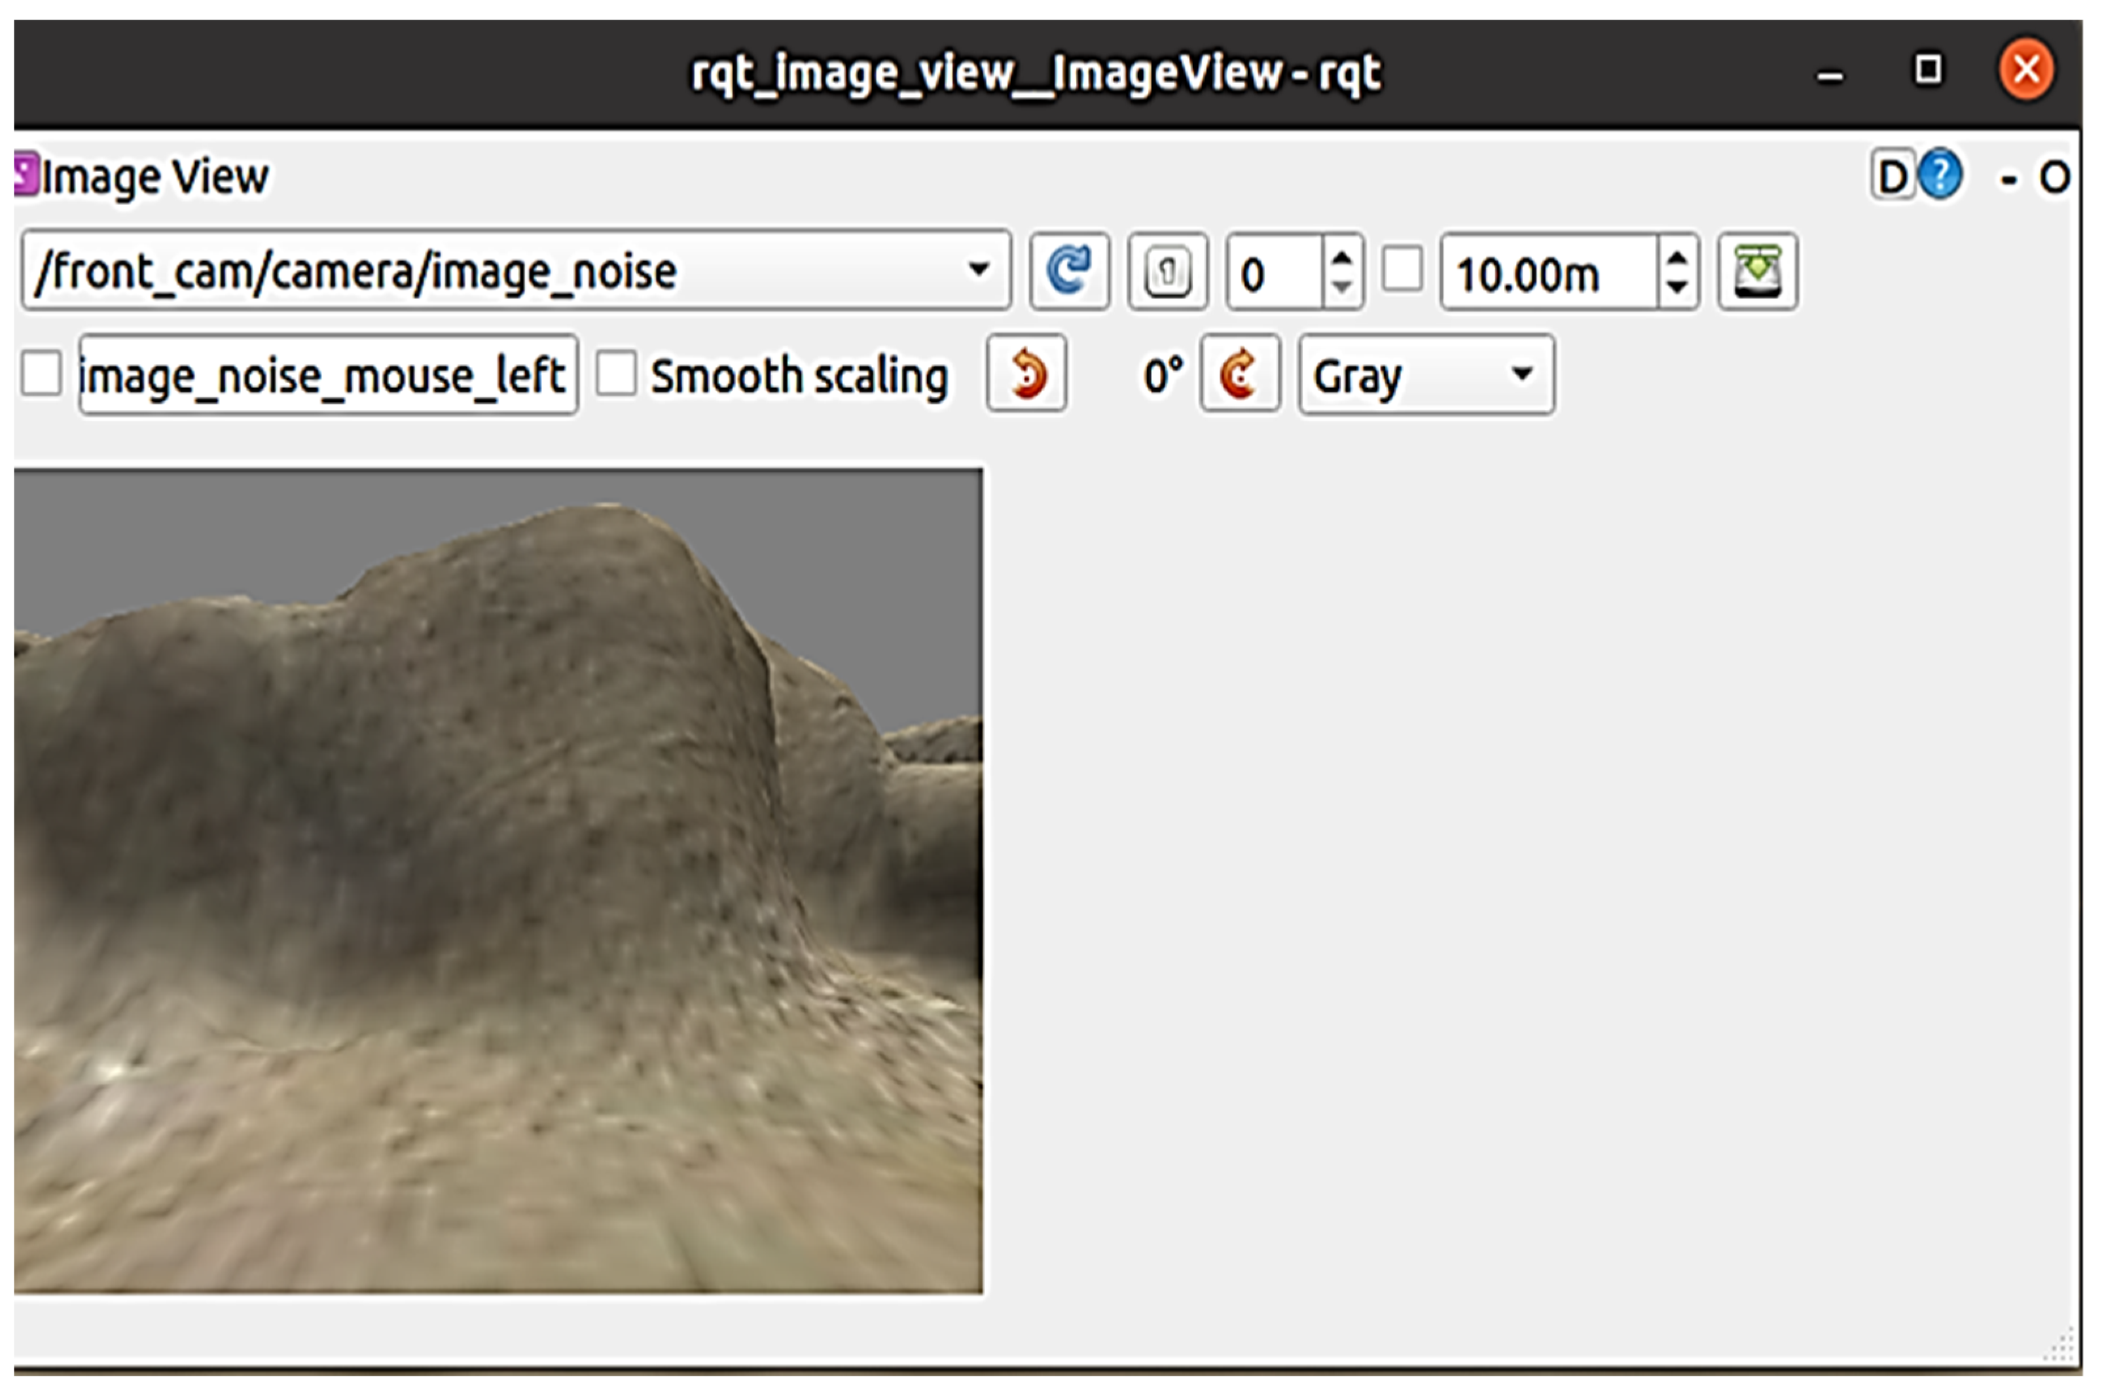Enable the mouse click publish checkbox
Image resolution: width=2102 pixels, height=1396 pixels.
tap(41, 373)
